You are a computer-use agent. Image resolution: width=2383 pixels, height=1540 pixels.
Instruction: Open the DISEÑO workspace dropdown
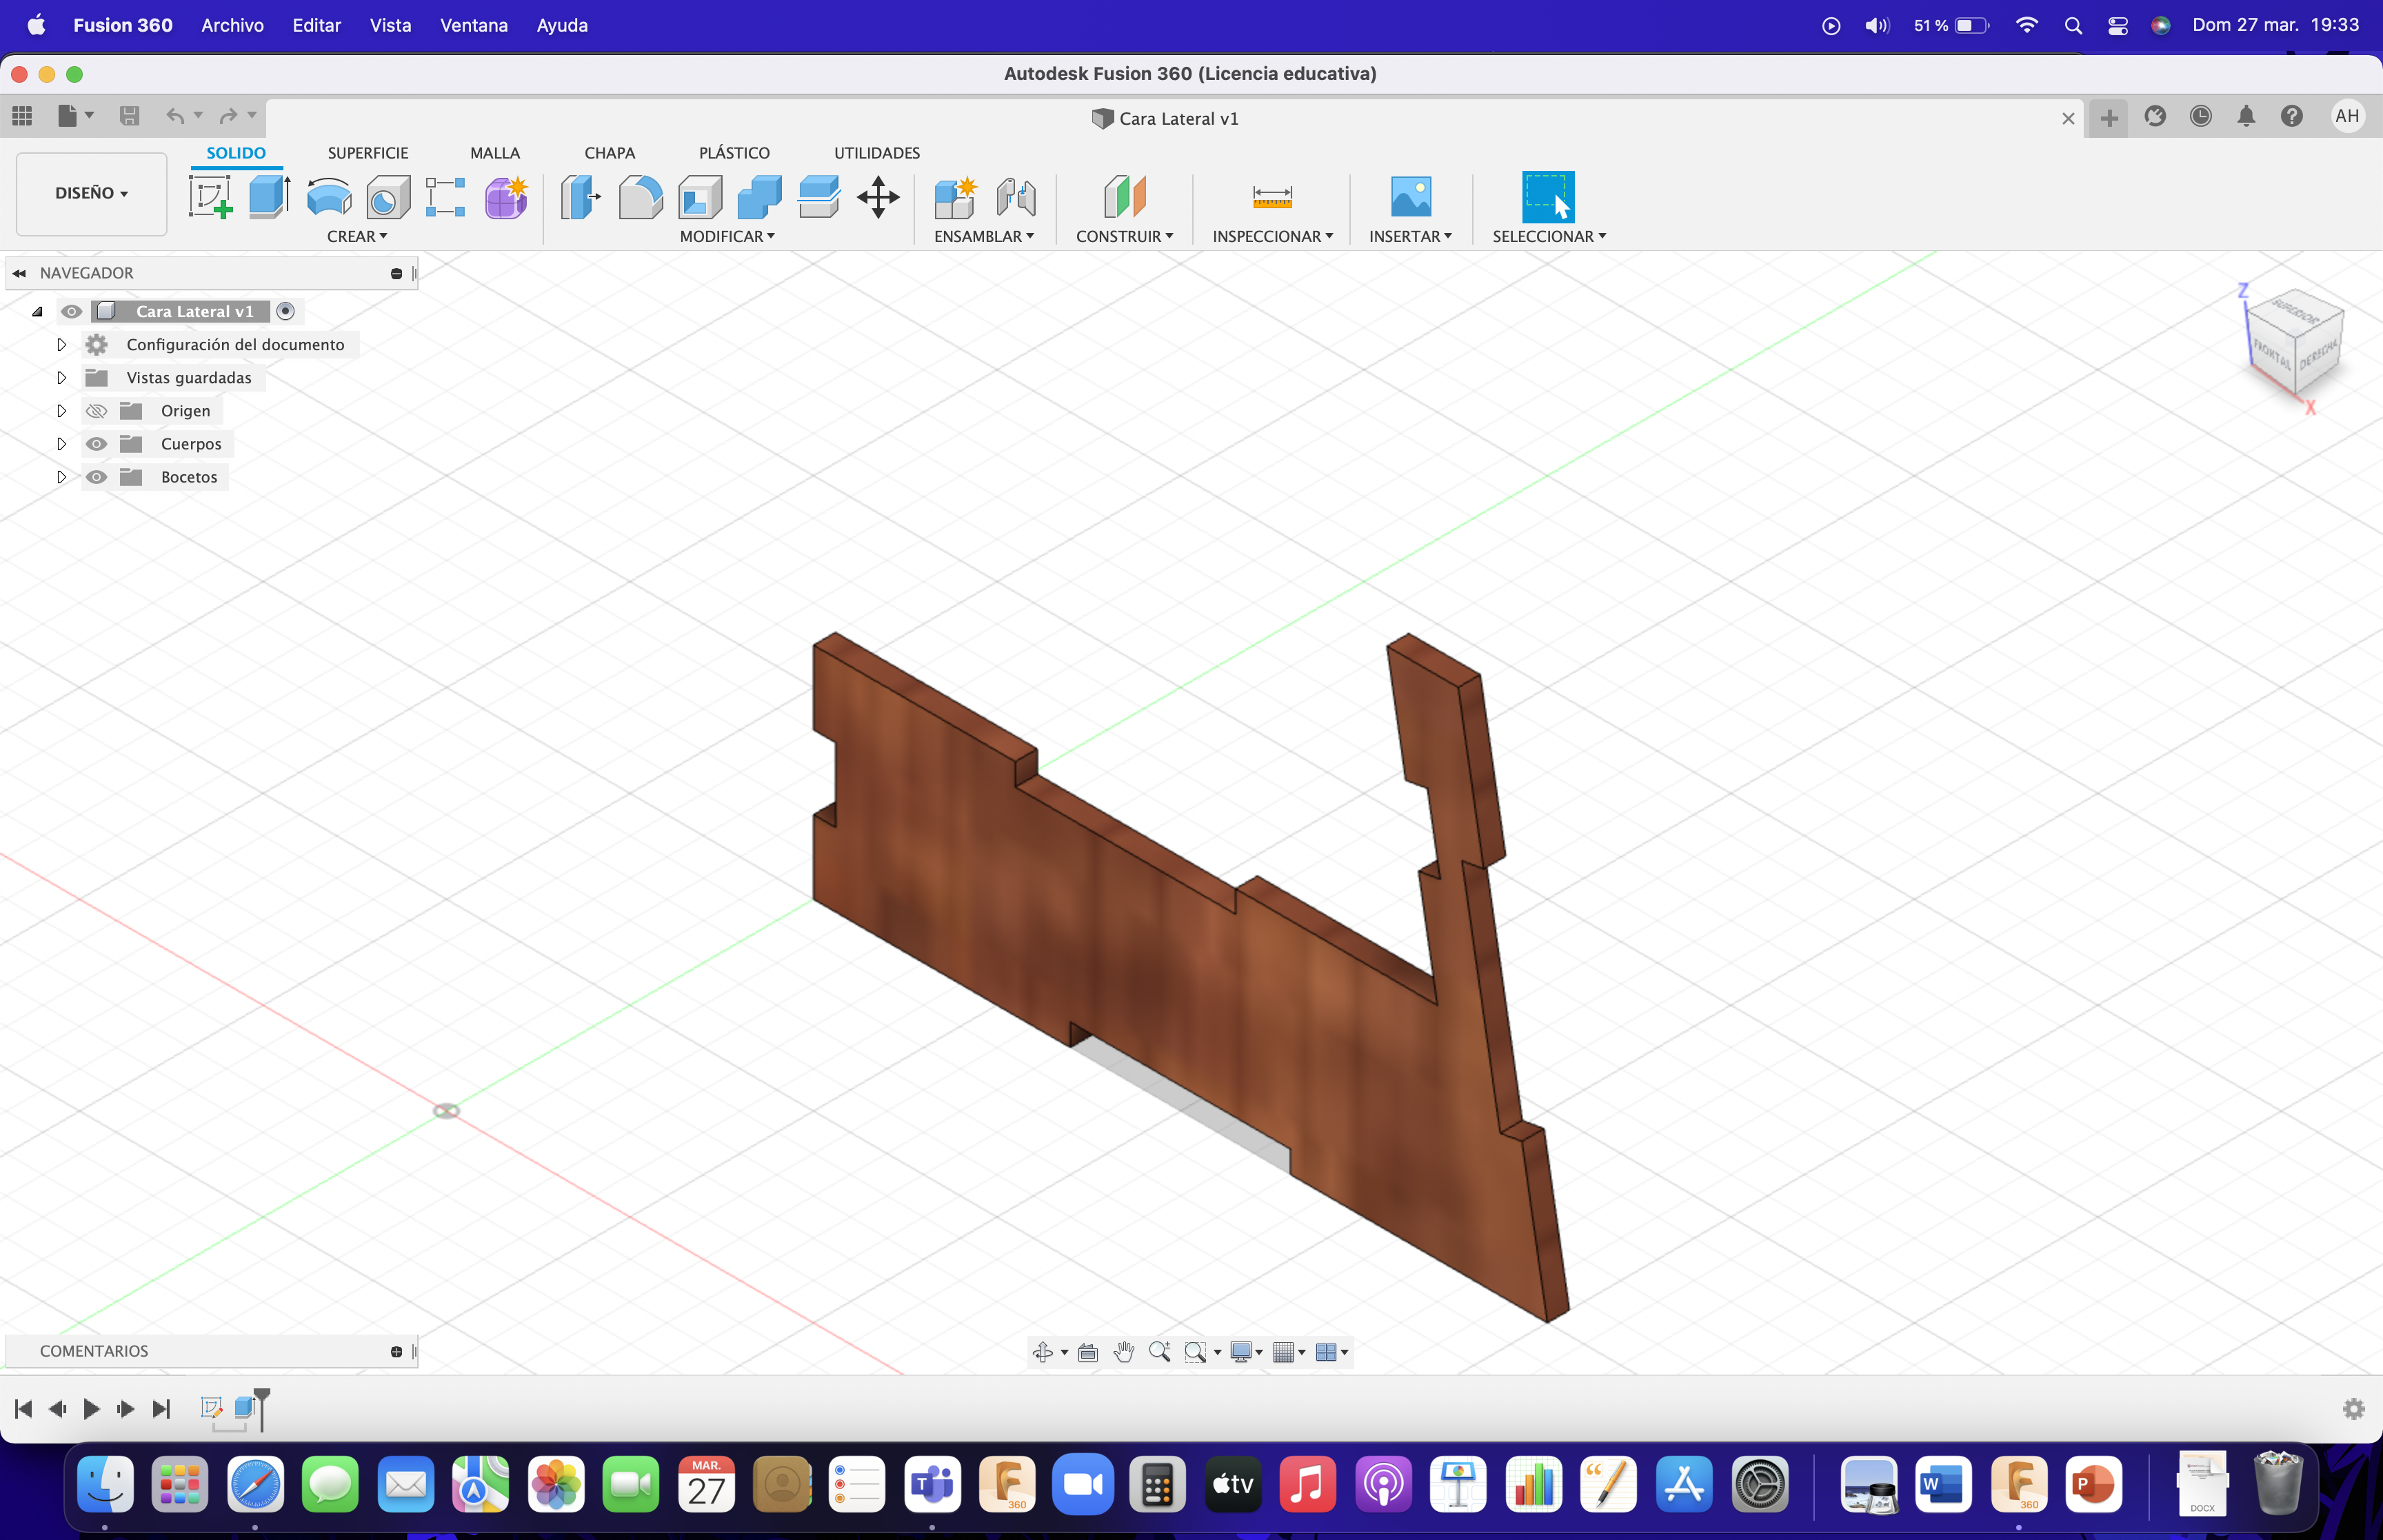point(91,193)
